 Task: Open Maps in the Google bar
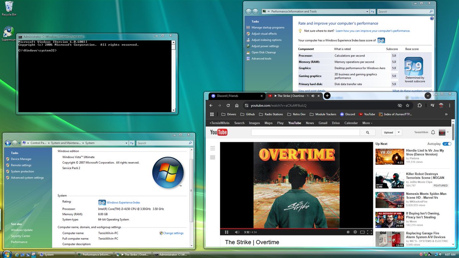coord(269,123)
